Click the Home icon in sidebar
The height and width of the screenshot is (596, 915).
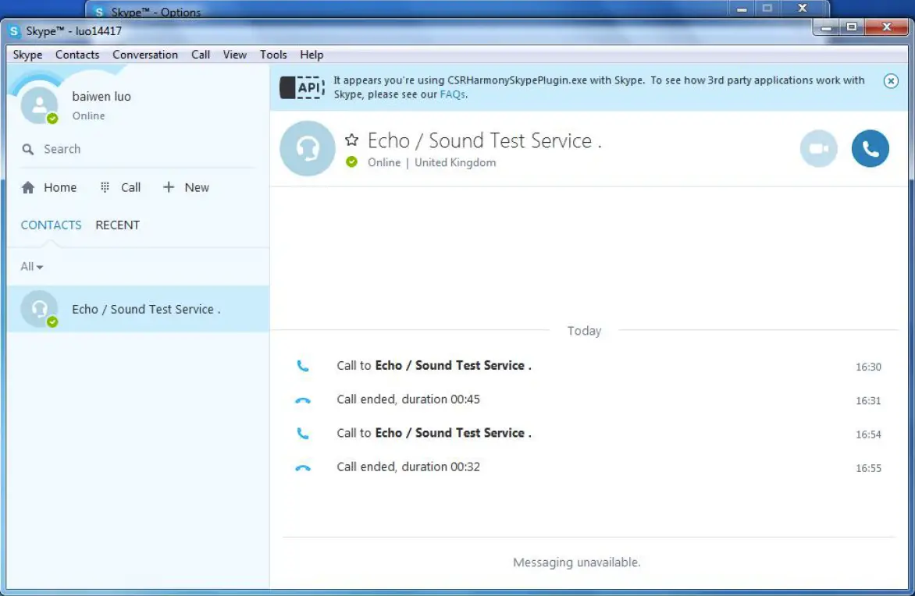[29, 188]
